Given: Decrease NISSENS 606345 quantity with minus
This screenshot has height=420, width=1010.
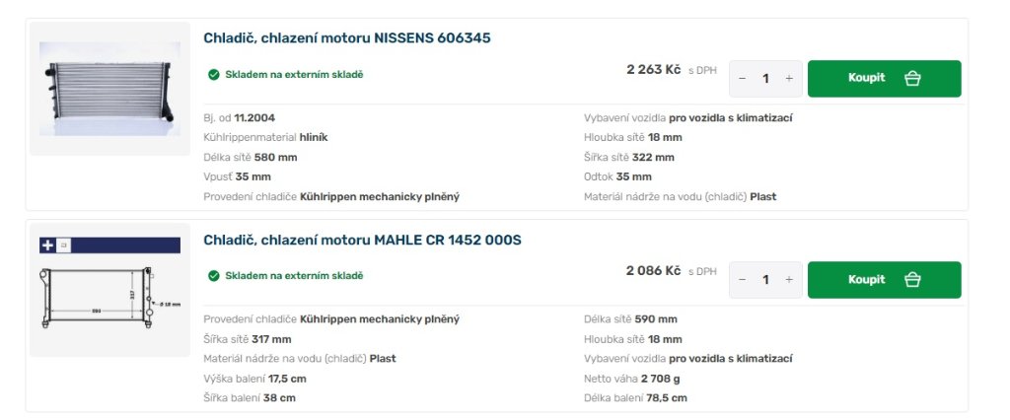Looking at the screenshot, I should (742, 79).
